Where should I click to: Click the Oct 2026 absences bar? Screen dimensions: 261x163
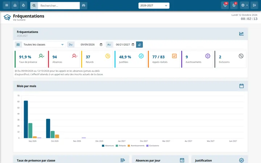click(x=48, y=128)
